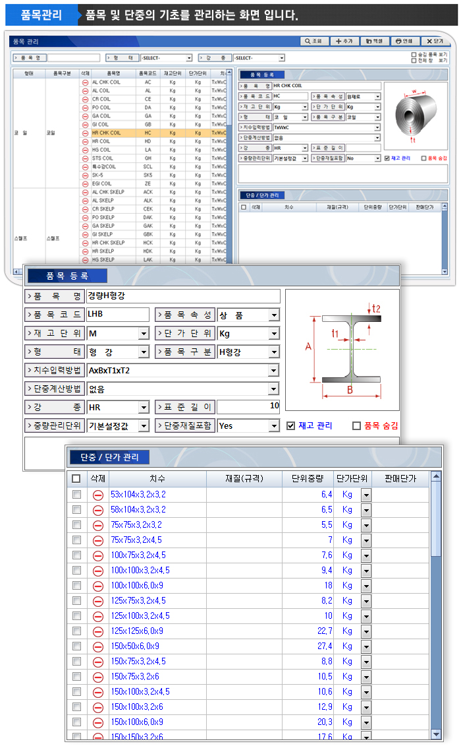Toggle 재고 관리 in the HR CHK COIL form
461x752 pixels.
pyautogui.click(x=387, y=158)
